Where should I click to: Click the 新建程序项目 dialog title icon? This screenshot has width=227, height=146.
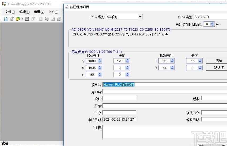click(x=67, y=7)
